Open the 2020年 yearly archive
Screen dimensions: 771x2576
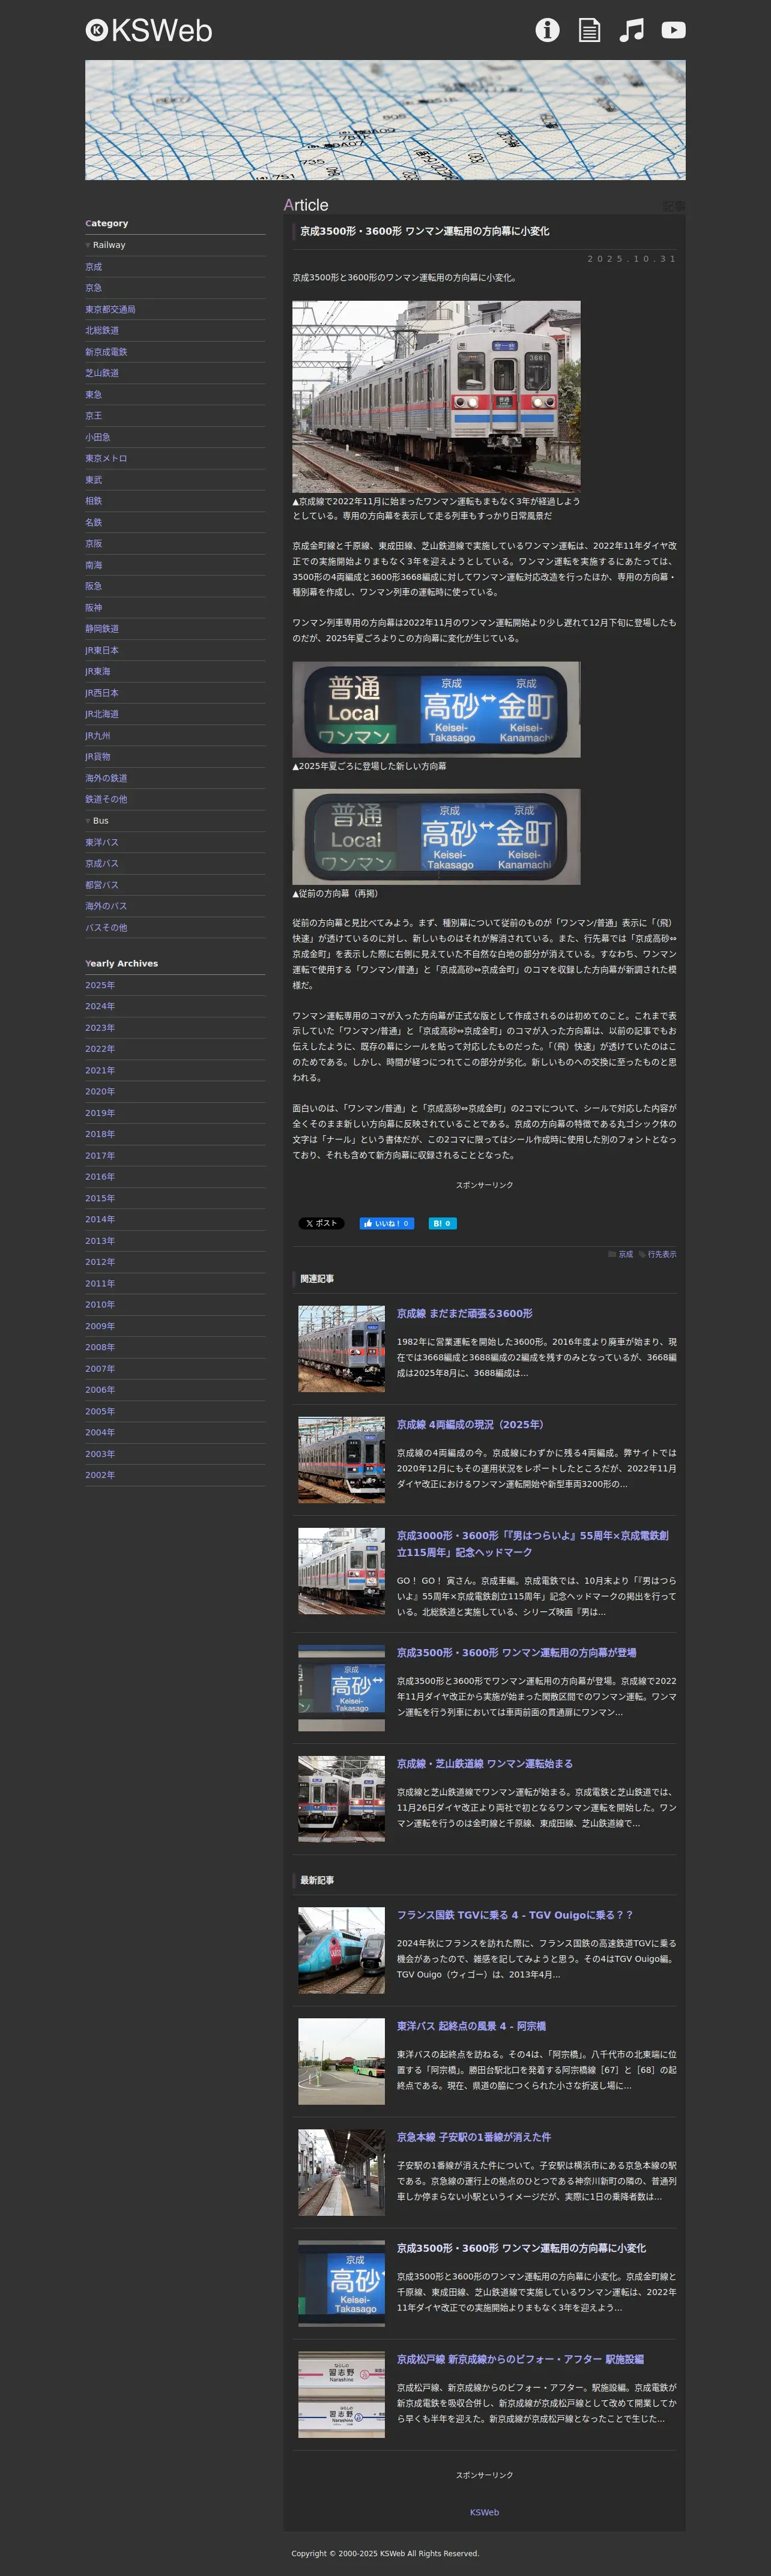point(100,1091)
